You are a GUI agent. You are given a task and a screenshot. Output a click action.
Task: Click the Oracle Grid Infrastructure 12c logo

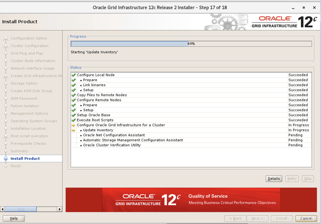pyautogui.click(x=284, y=22)
